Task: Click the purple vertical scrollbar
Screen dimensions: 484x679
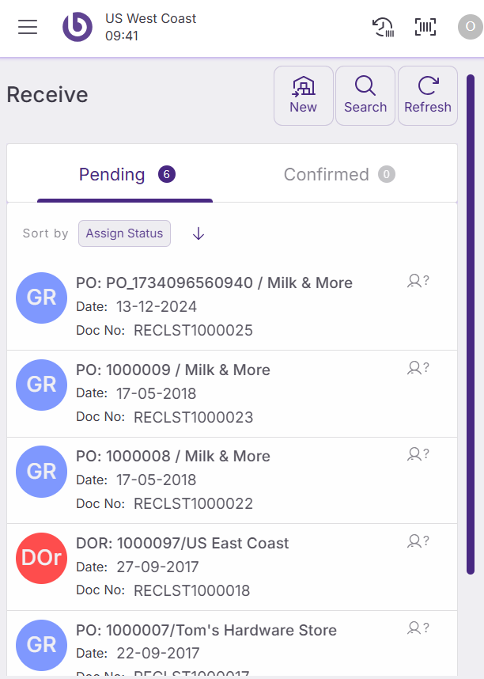Action: pyautogui.click(x=470, y=324)
